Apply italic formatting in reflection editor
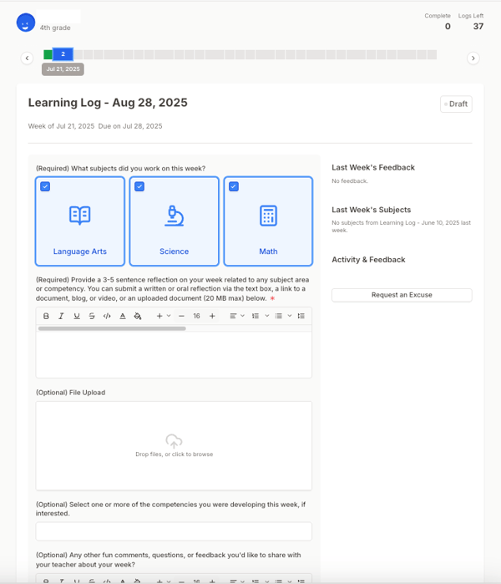The width and height of the screenshot is (501, 584). [x=62, y=316]
